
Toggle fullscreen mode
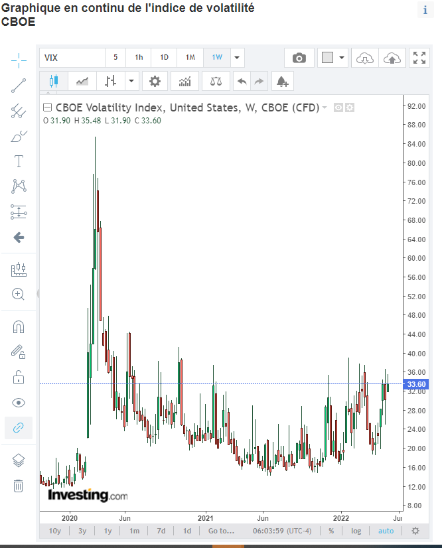(x=419, y=58)
